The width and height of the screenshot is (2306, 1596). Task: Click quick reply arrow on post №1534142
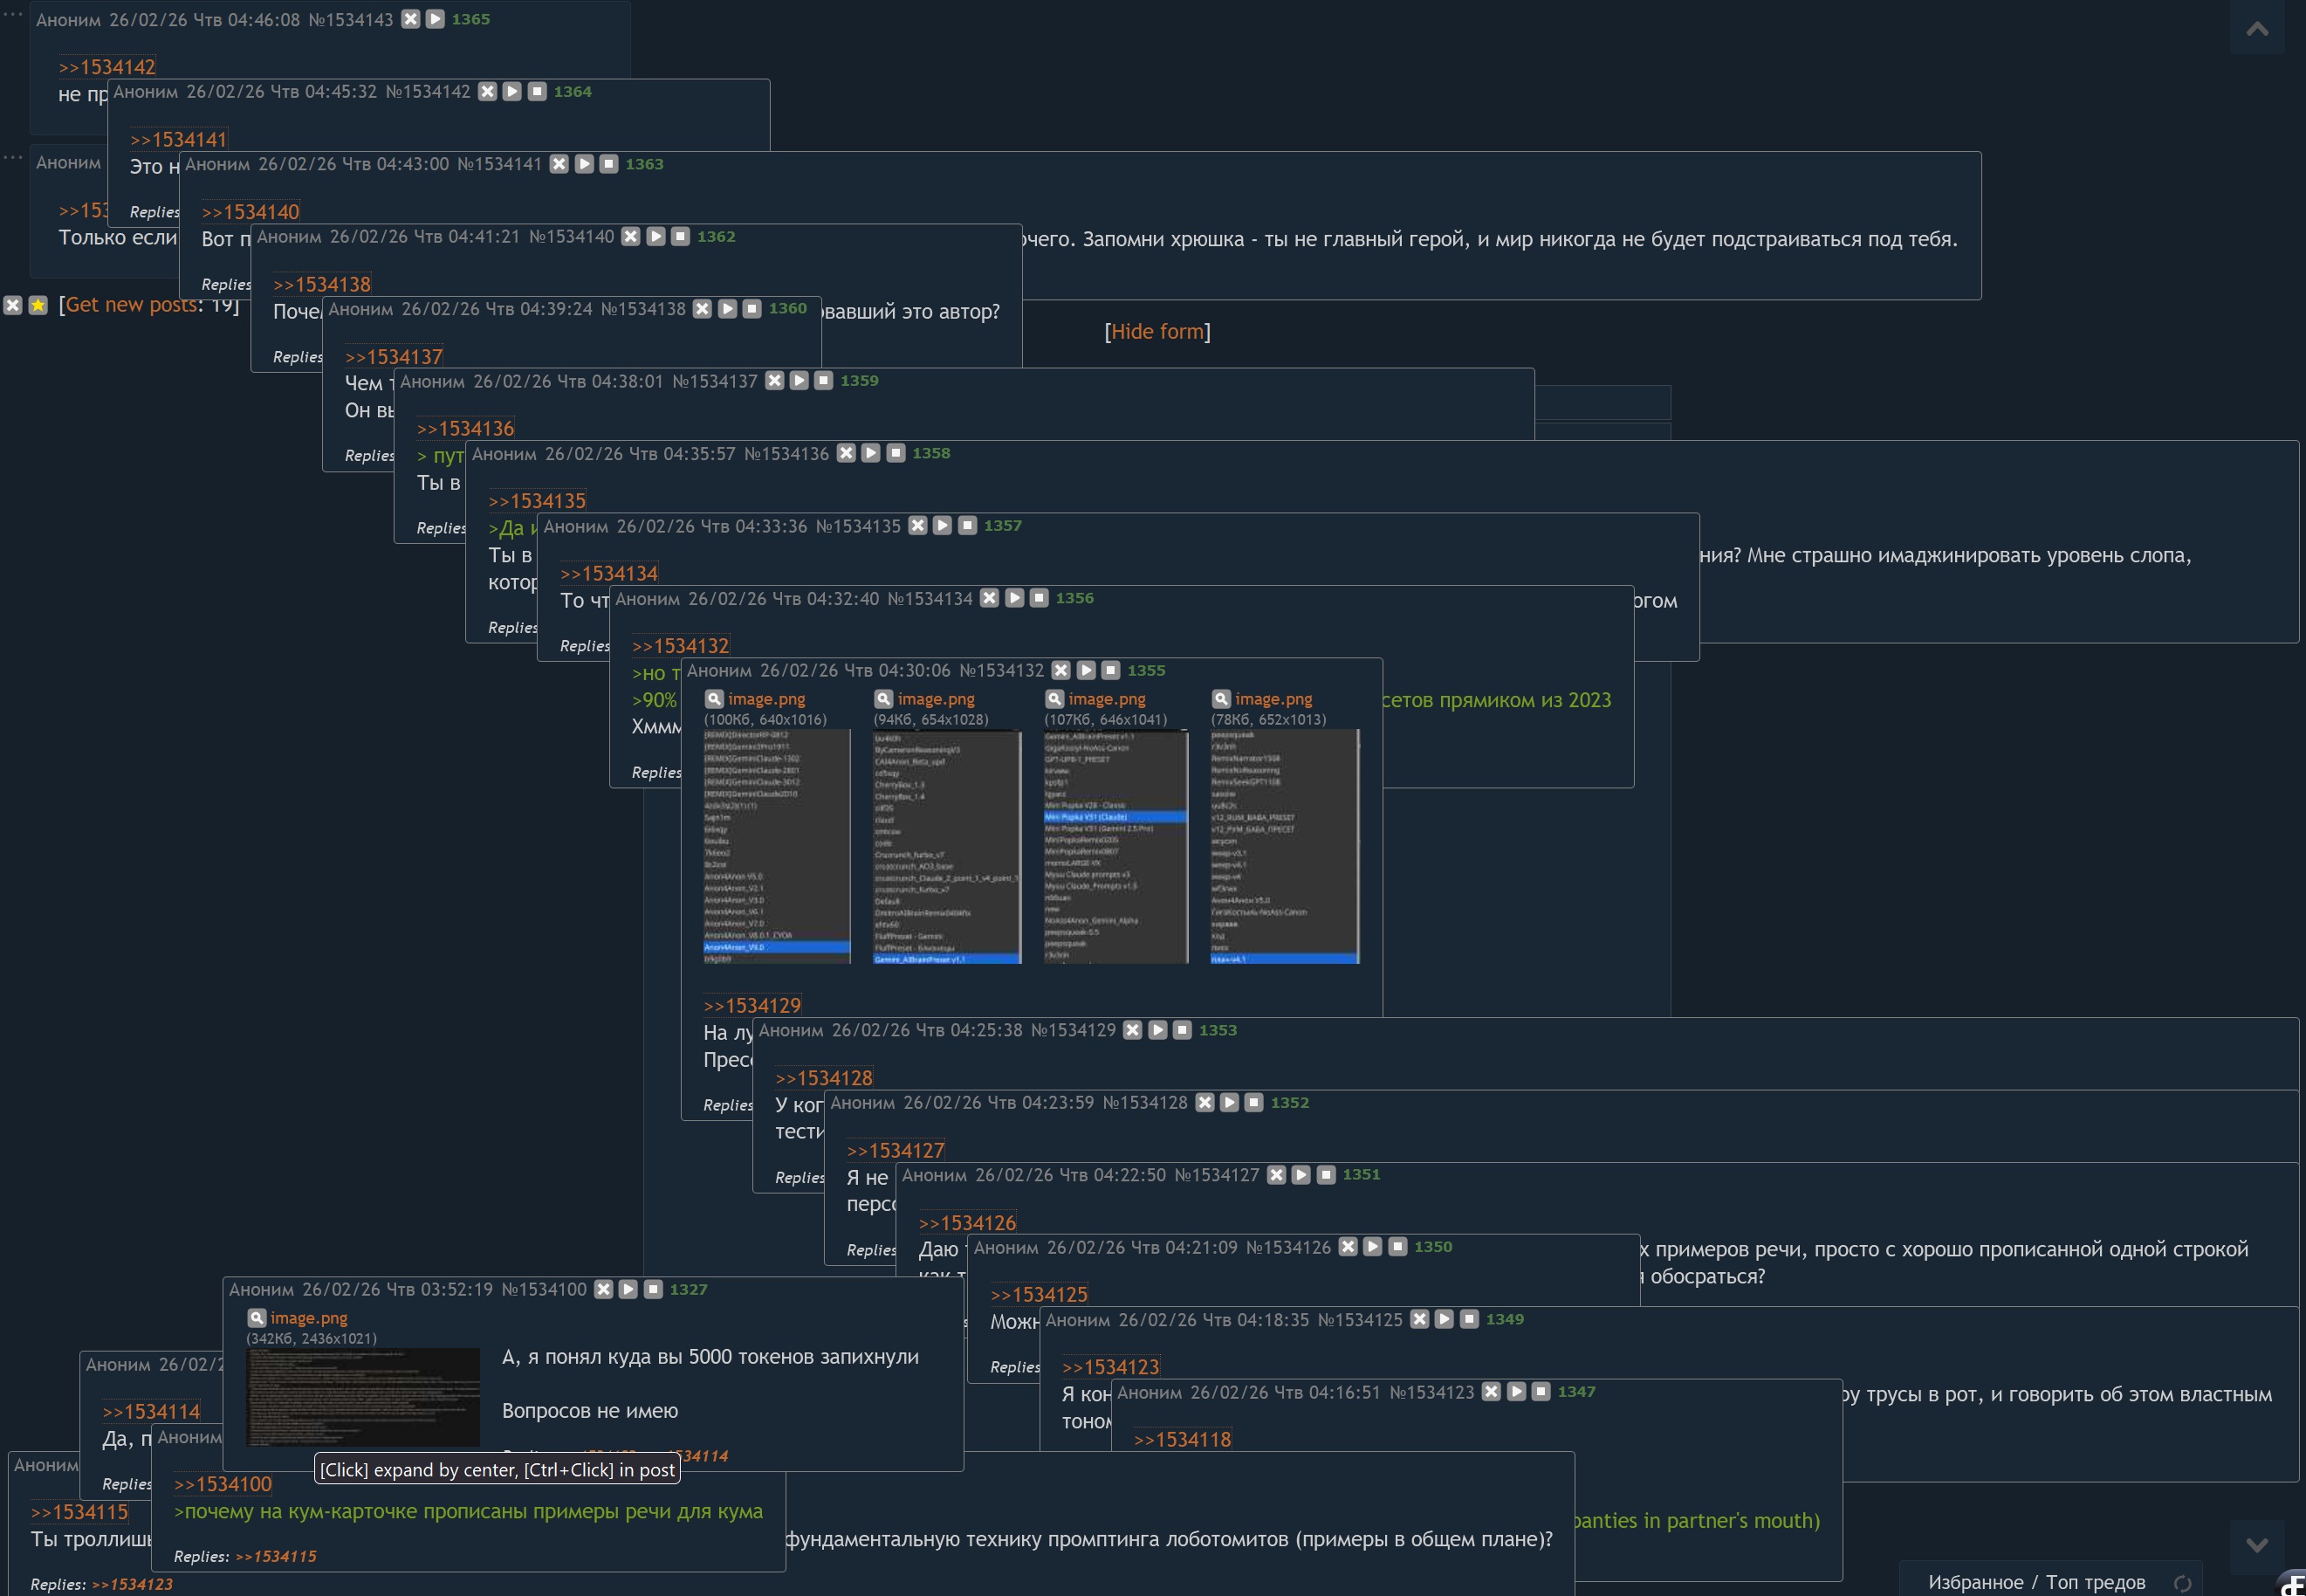[x=511, y=91]
